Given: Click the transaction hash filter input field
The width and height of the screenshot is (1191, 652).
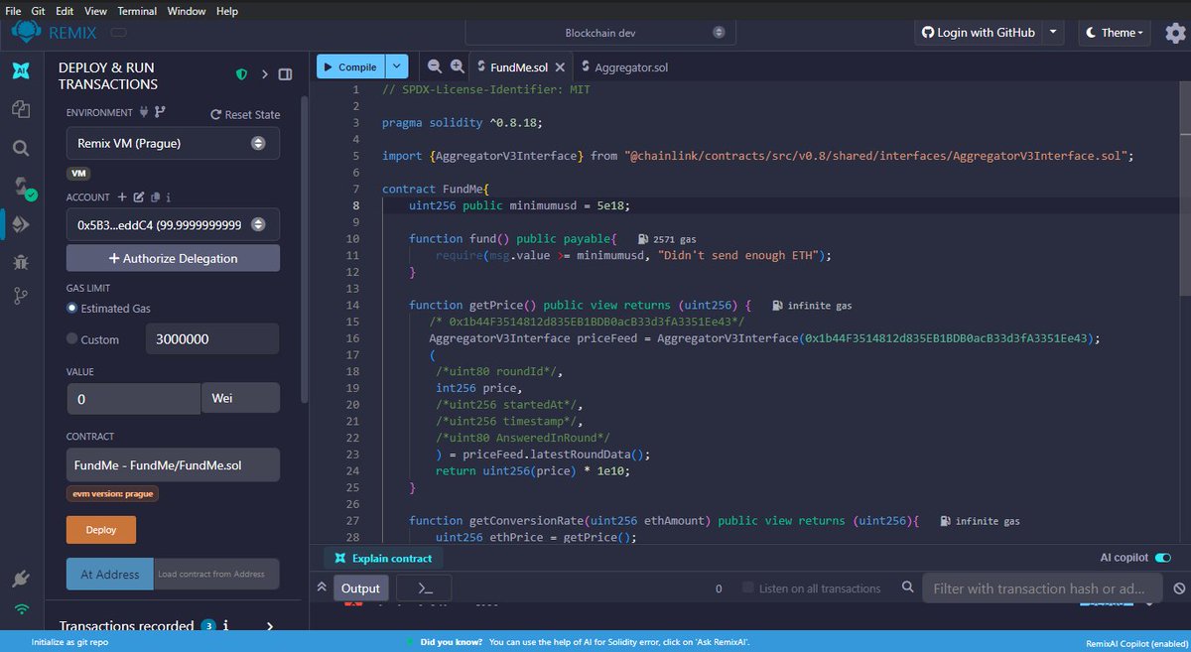Looking at the screenshot, I should (1042, 587).
